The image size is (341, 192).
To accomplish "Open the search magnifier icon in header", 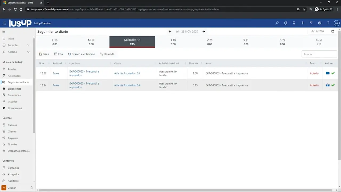I will tap(277, 23).
